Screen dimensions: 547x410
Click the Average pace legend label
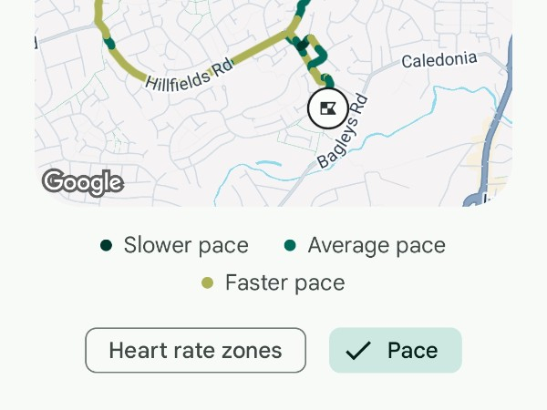377,245
